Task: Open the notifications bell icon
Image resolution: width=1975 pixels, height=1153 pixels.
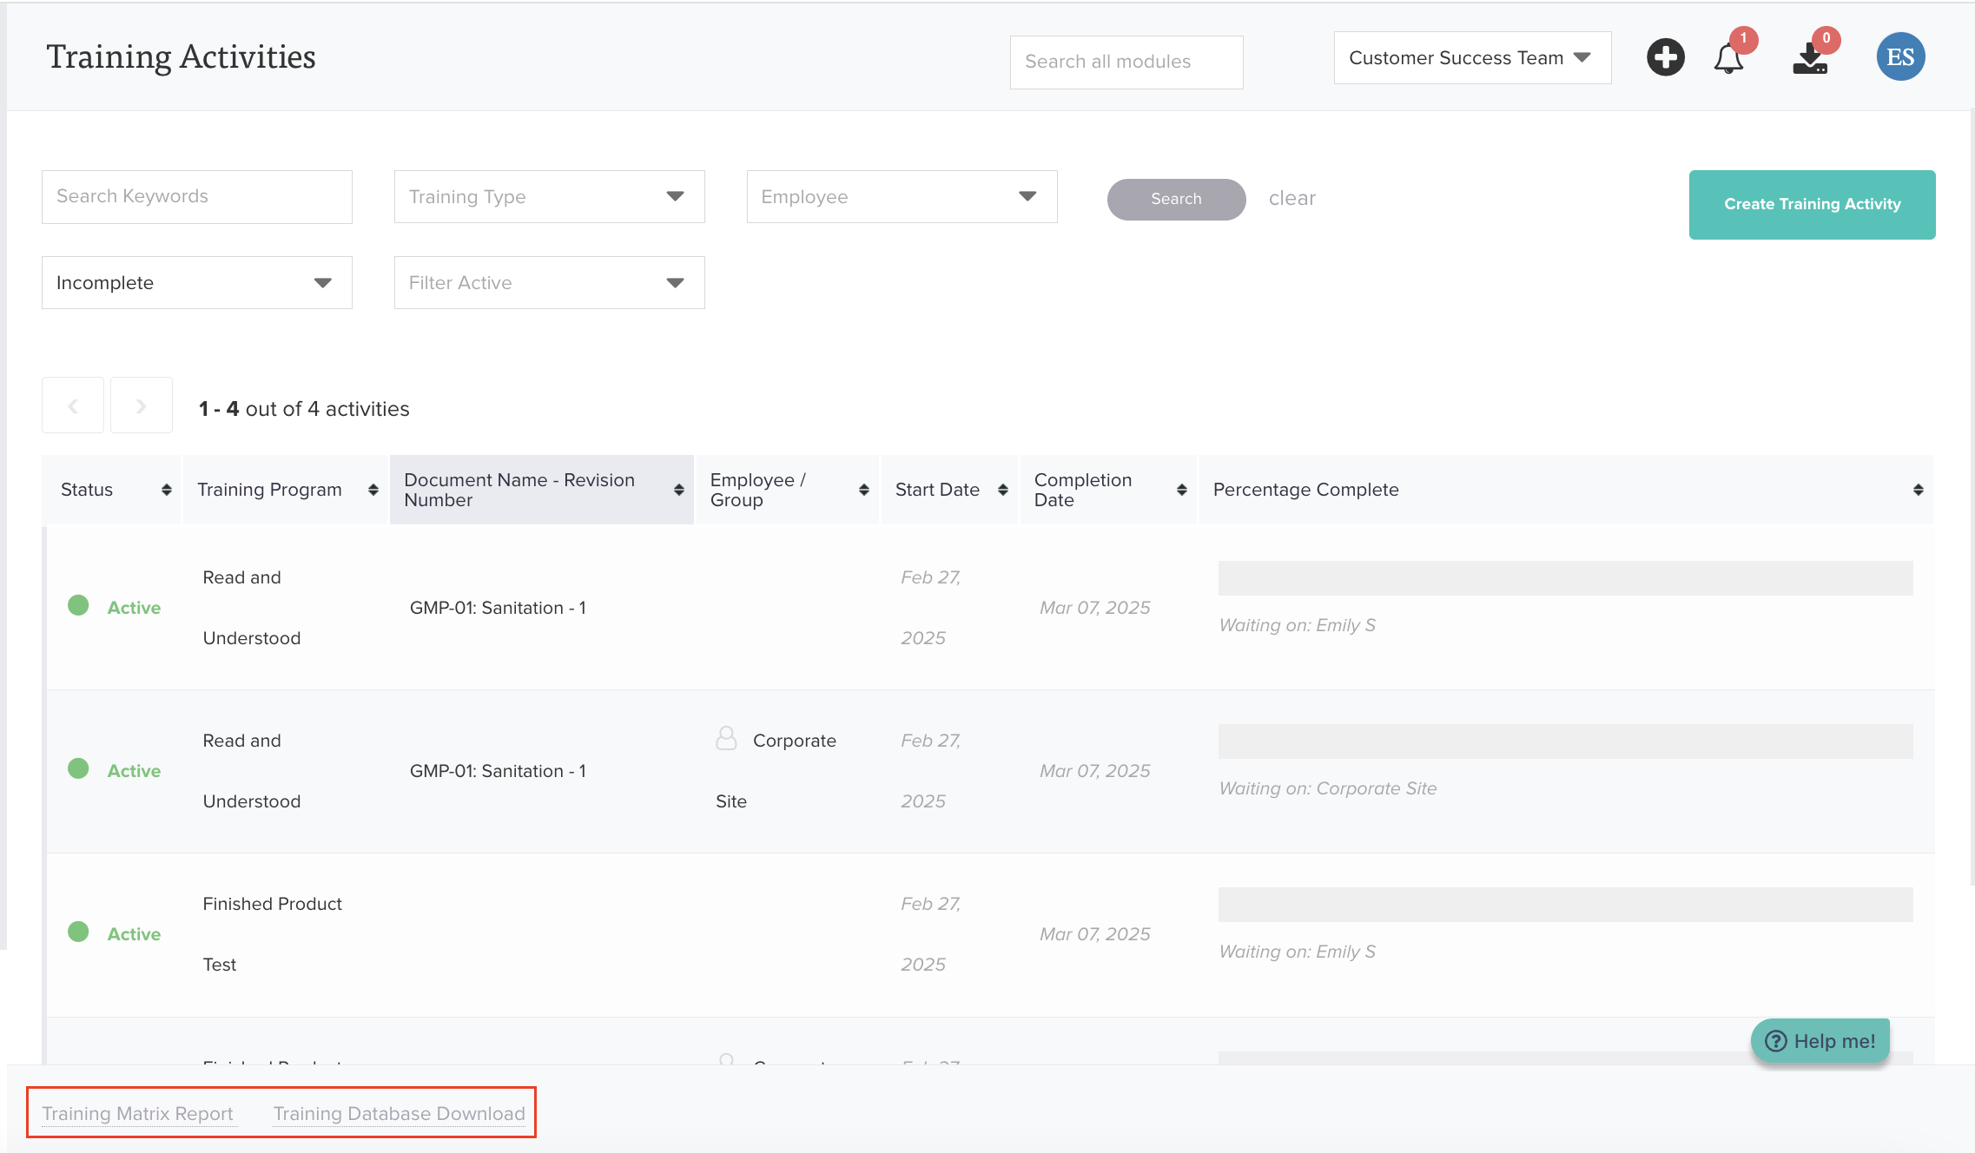Action: point(1728,59)
